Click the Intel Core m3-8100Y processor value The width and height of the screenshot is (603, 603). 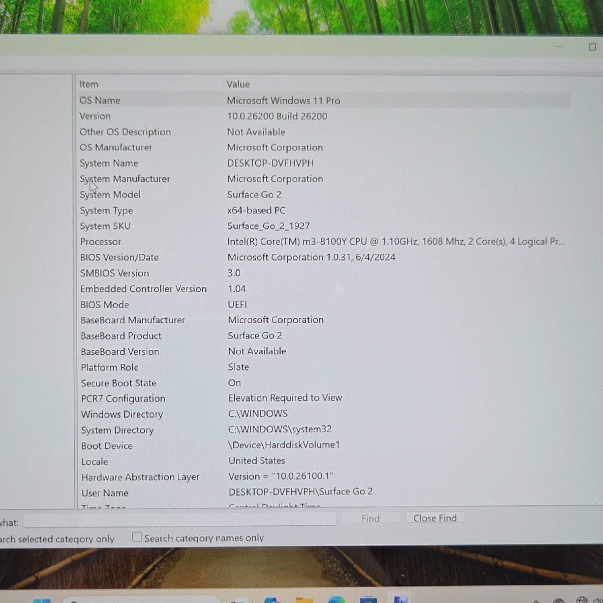click(x=396, y=242)
